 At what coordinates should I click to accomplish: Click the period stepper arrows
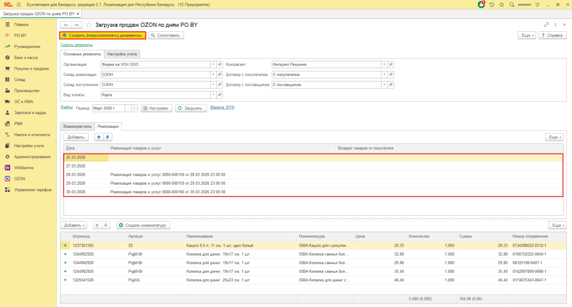coord(134,108)
